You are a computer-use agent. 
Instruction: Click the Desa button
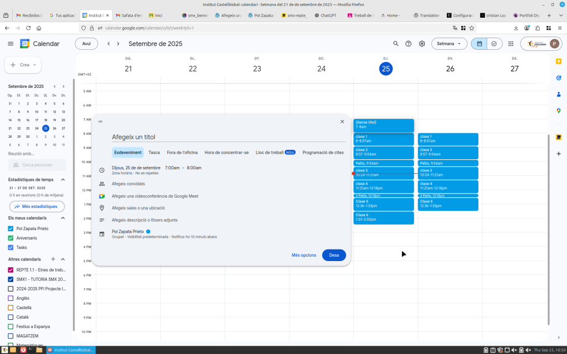coord(334,255)
